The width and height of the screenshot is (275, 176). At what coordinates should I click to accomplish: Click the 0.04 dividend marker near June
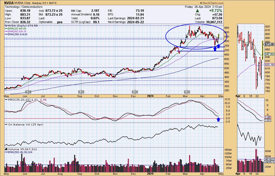(x=28, y=92)
